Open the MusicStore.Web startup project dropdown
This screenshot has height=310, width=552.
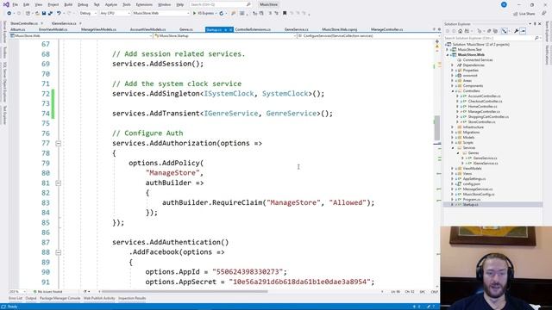tap(161, 14)
